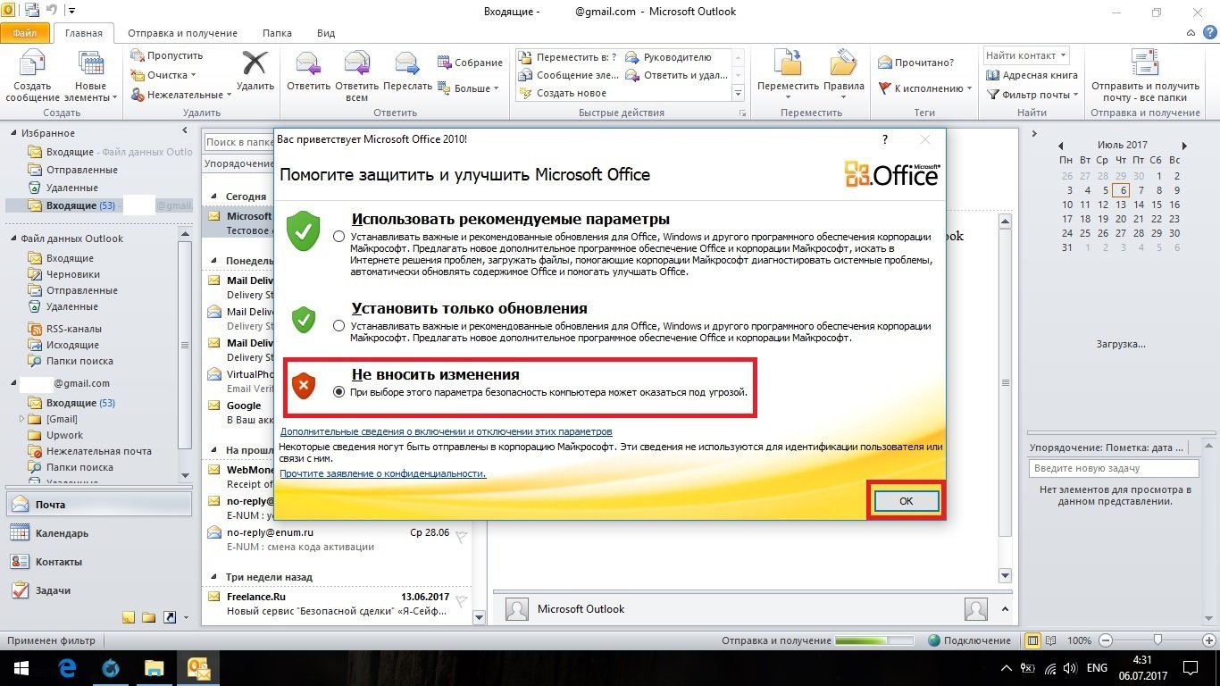This screenshot has height=686, width=1220.
Task: Open the File (Файл) tab
Action: 25,33
